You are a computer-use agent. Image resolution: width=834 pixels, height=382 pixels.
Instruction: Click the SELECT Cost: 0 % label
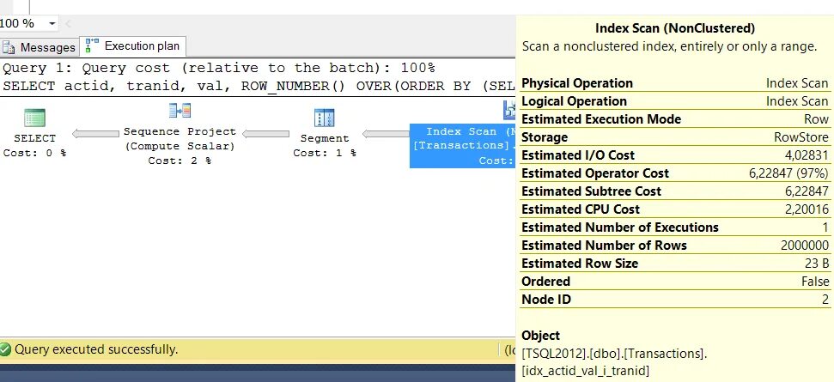(35, 153)
